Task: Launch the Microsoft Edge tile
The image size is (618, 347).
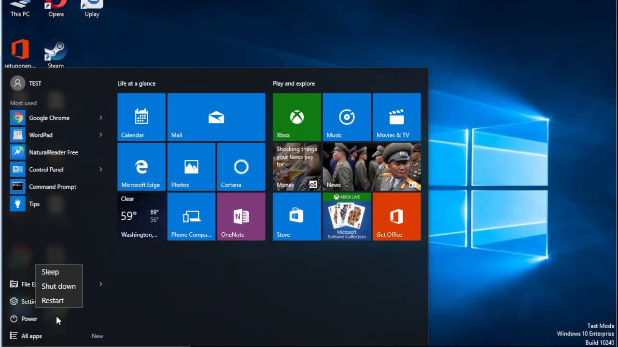Action: pos(141,167)
